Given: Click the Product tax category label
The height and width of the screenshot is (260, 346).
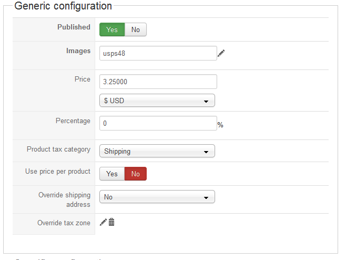Looking at the screenshot, I should coord(58,149).
